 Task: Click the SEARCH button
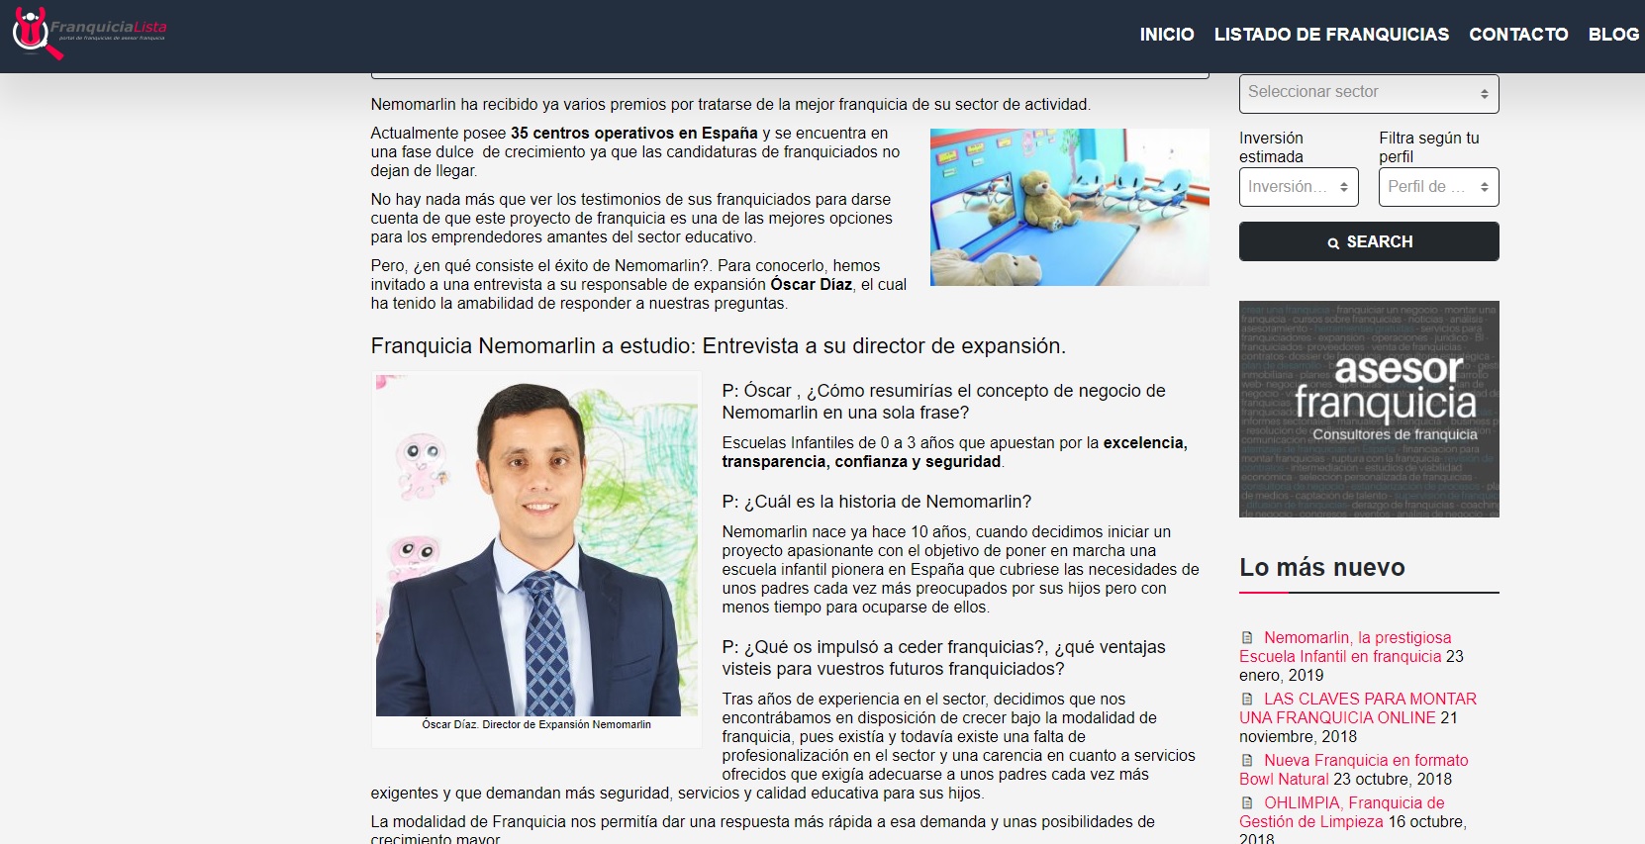point(1369,241)
